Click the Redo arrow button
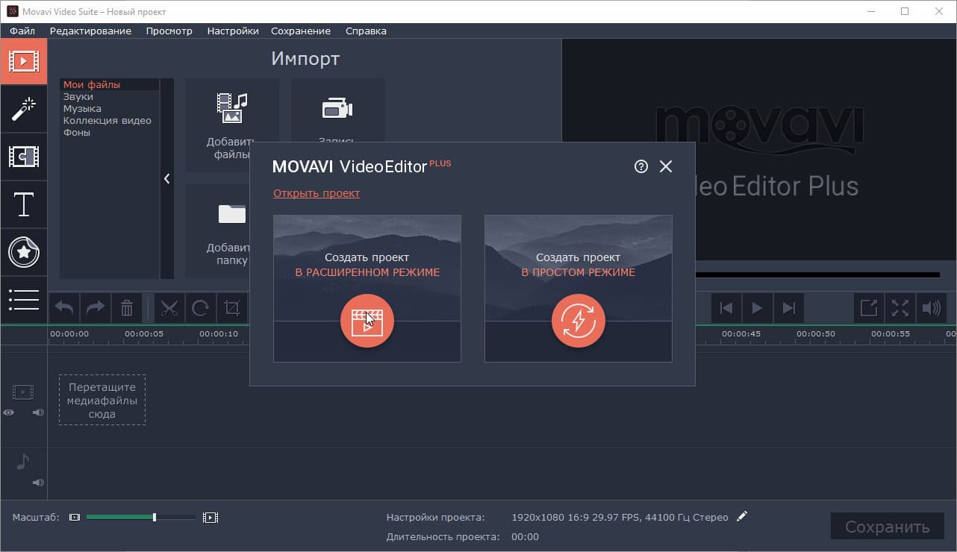 (96, 308)
